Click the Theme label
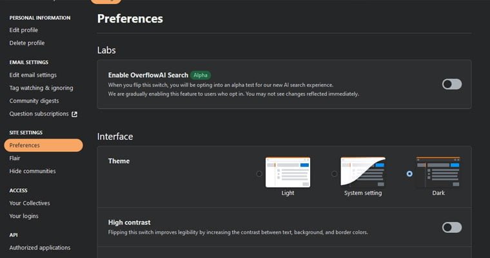Image resolution: width=490 pixels, height=258 pixels. click(119, 161)
